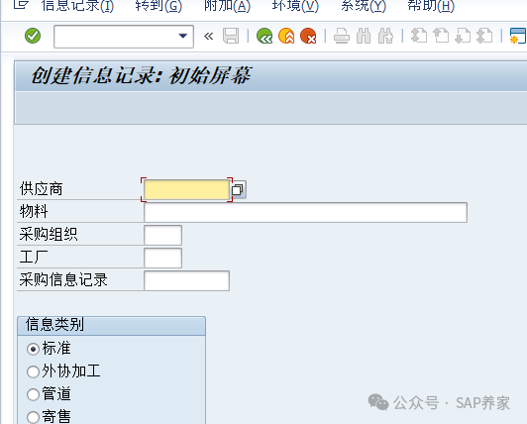Click the Next Page icon
The image size is (527, 424).
point(463,36)
